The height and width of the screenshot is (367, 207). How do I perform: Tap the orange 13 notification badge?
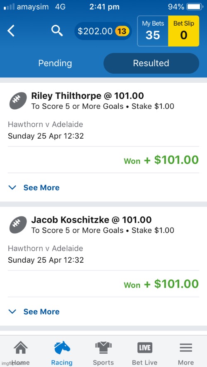[x=122, y=31]
